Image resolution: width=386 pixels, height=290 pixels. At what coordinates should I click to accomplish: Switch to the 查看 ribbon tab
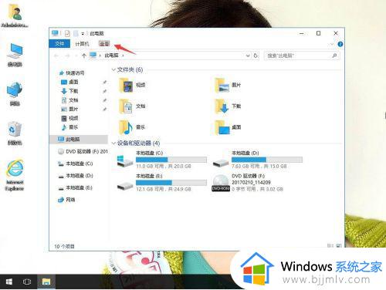coord(104,44)
